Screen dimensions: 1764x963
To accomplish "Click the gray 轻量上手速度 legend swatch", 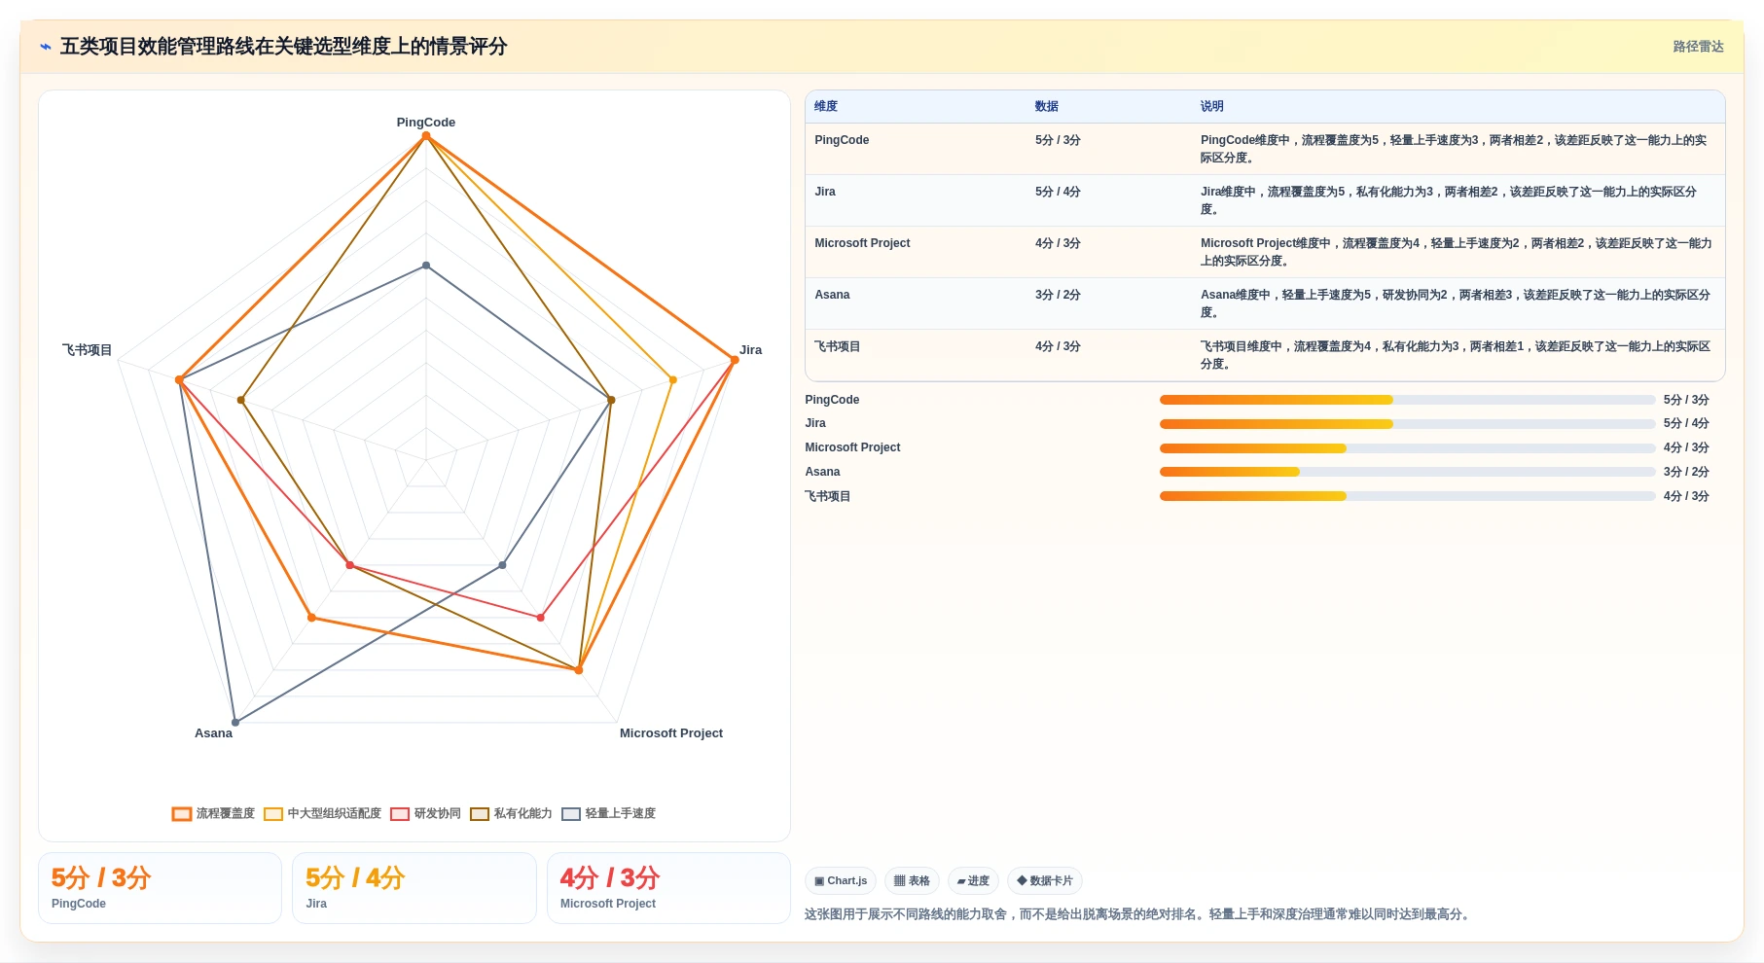I will tap(571, 814).
